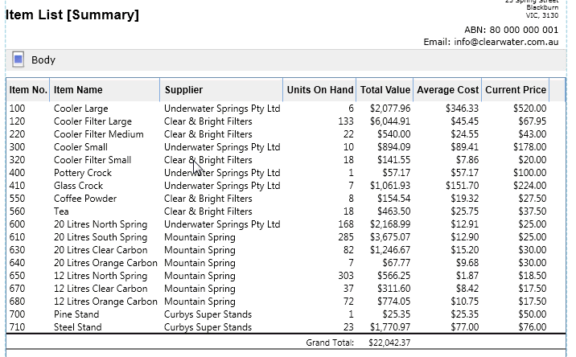Select the Total Value column header
Viewport: 576px width, 357px height.
tap(385, 90)
